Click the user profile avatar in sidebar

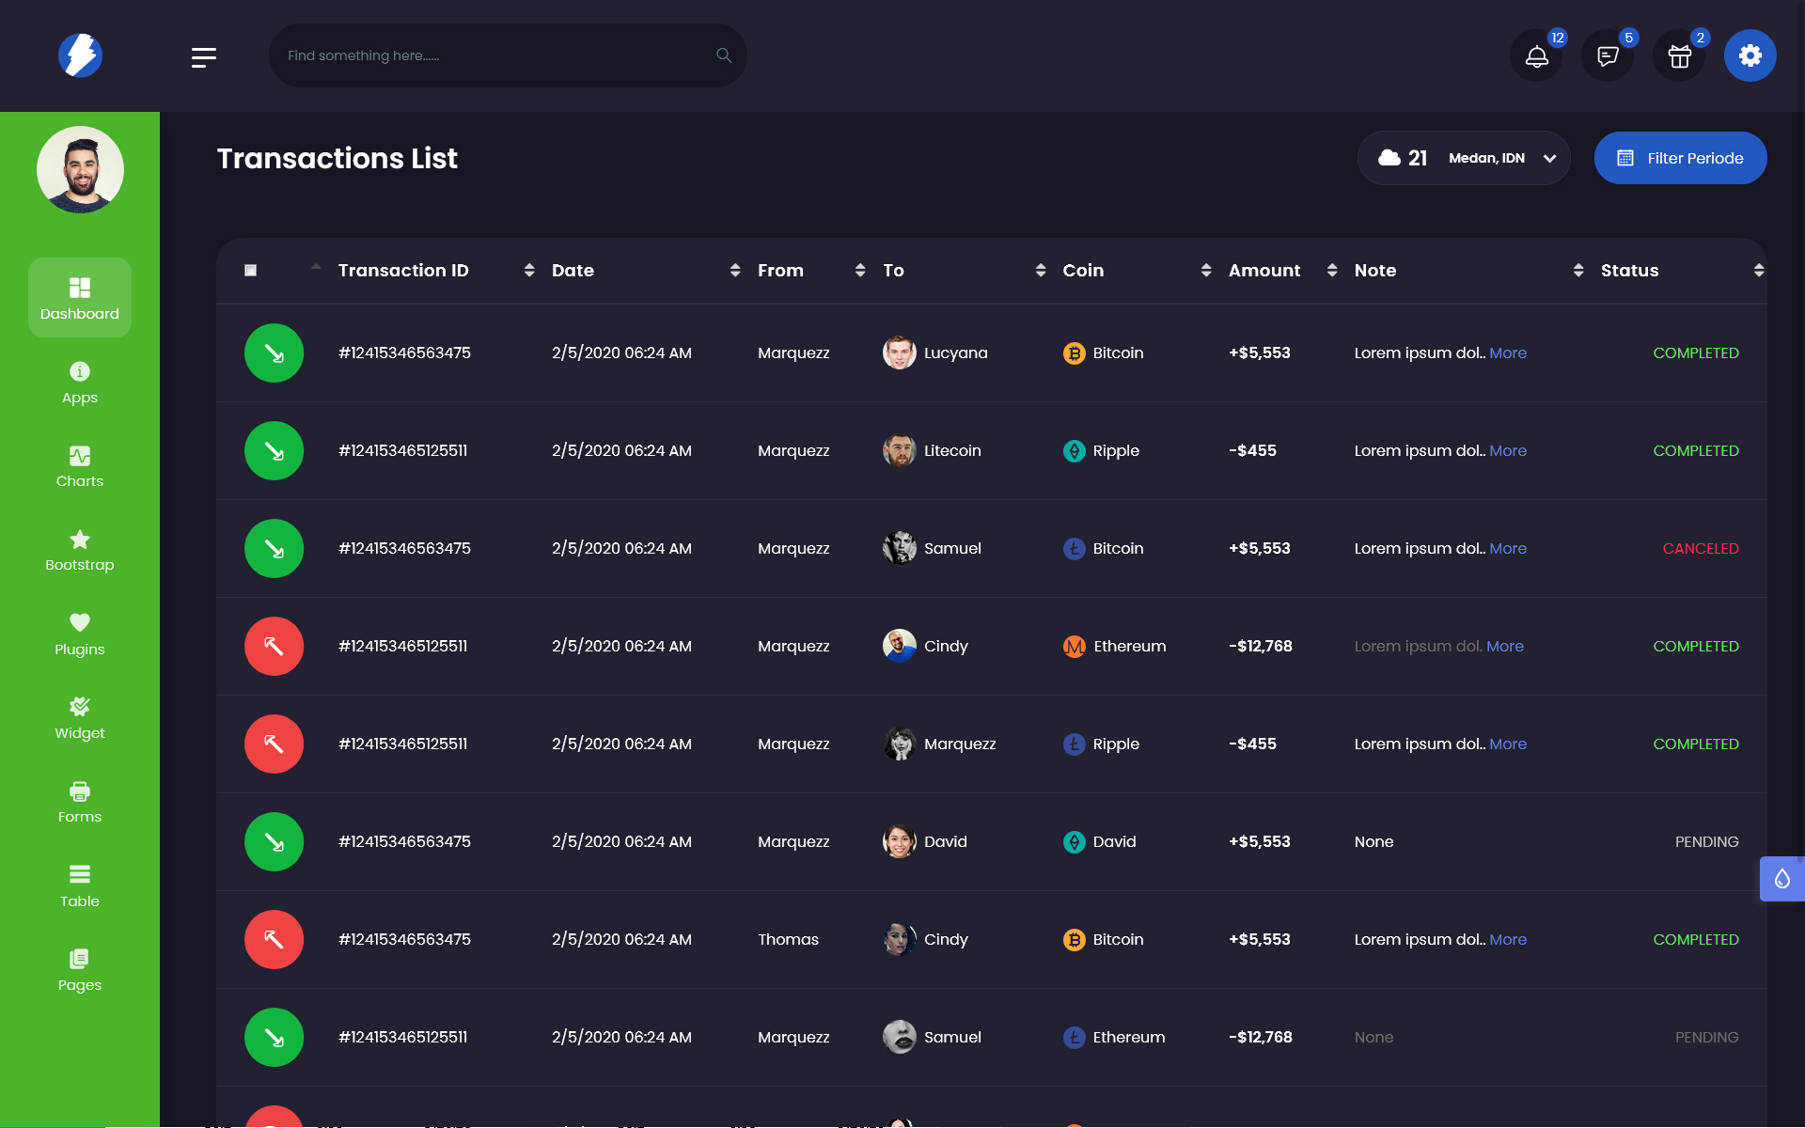point(80,170)
